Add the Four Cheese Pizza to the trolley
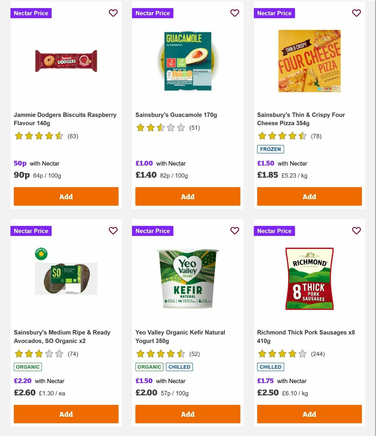376x436 pixels. click(x=309, y=197)
